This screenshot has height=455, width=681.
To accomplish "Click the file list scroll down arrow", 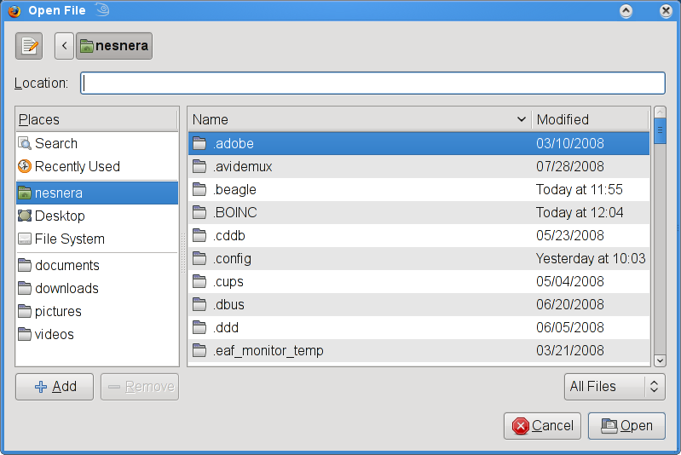I will pos(659,361).
